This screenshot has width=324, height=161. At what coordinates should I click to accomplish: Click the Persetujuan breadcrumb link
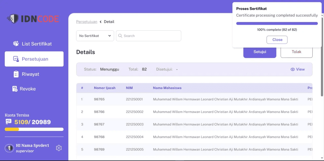coord(87,22)
